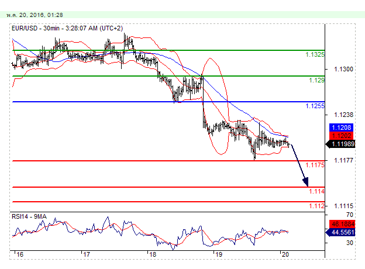Click the blue 44.5561 RSI tag
Image resolution: width=365 pixels, height=269 pixels.
pos(340,232)
